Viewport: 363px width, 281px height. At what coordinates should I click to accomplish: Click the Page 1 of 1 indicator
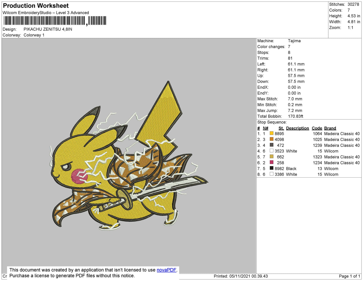pyautogui.click(x=349, y=276)
